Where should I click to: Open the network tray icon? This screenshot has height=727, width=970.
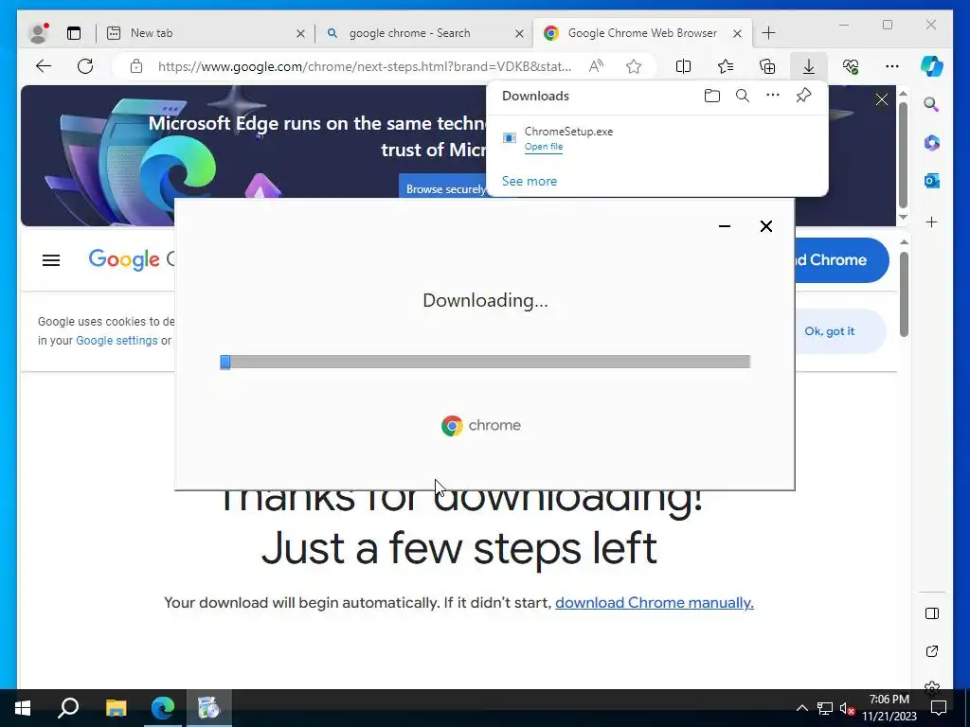pos(825,708)
